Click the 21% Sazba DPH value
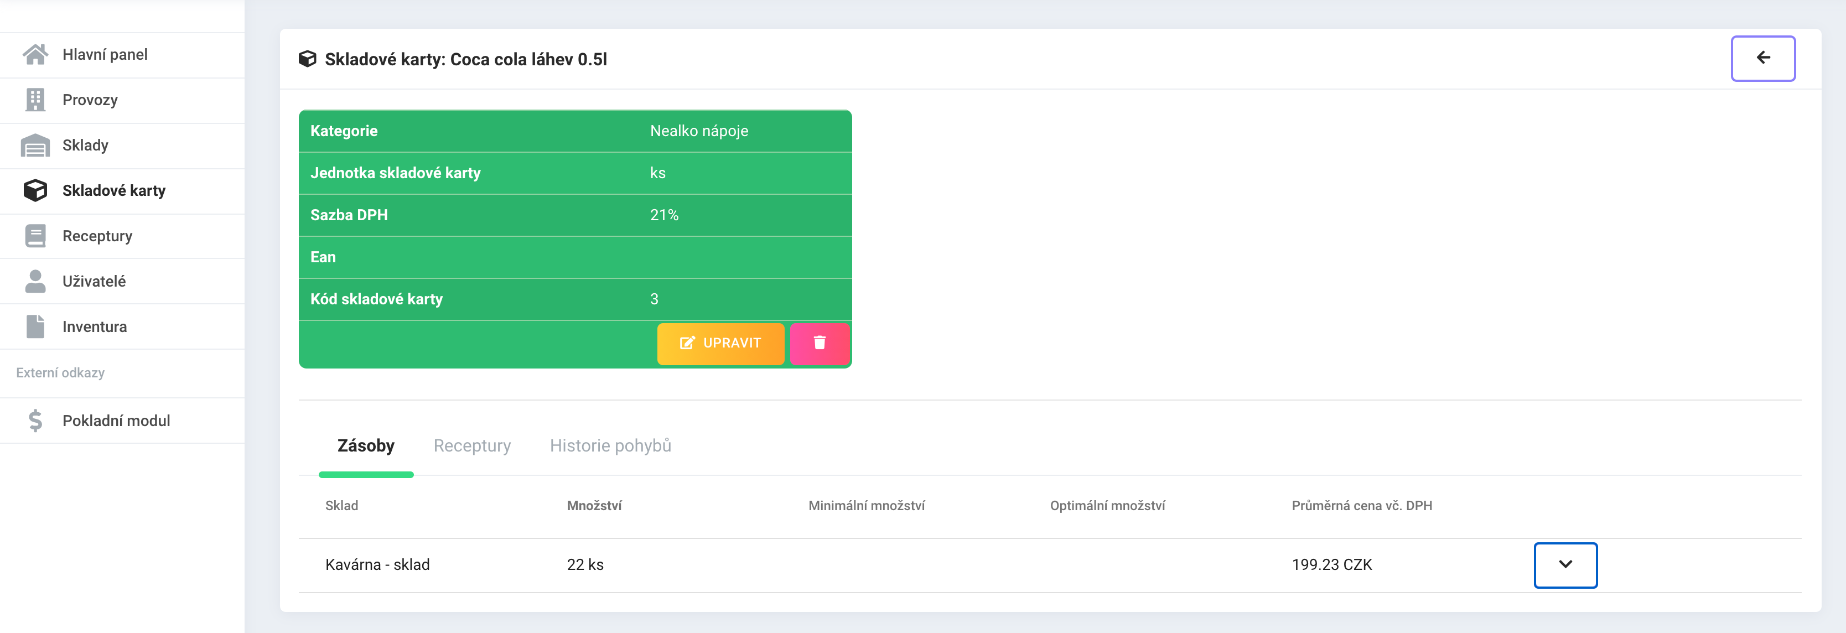Screen dimensions: 1846x633 click(663, 215)
